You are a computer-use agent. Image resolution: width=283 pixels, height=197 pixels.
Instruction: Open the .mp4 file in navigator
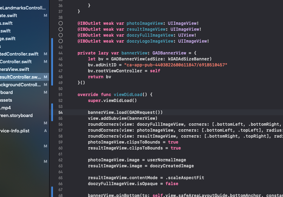[x=6, y=108]
